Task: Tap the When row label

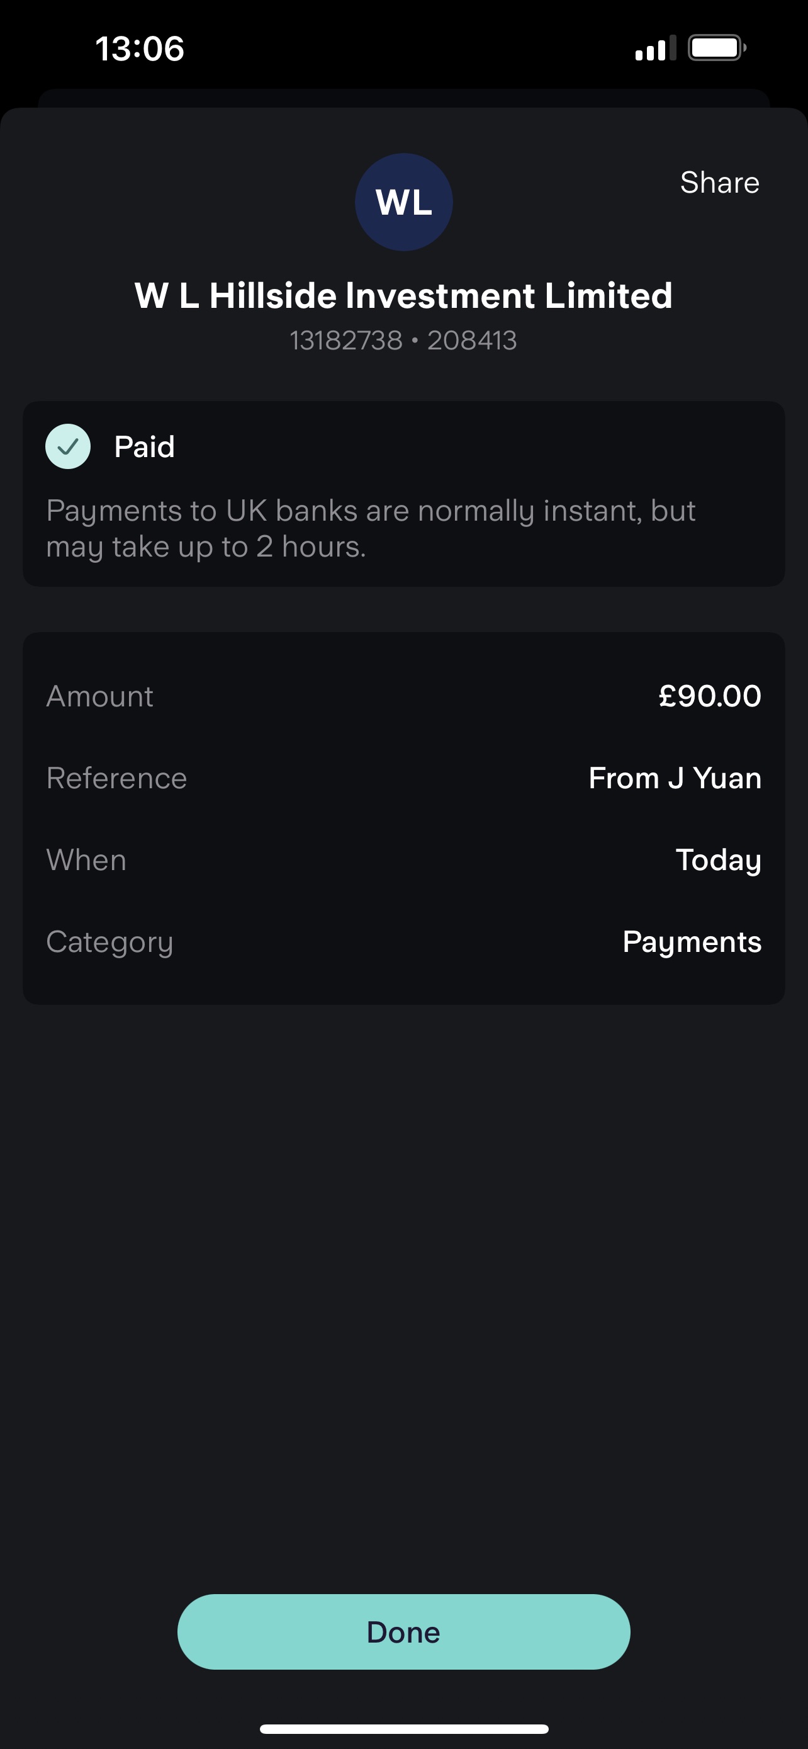Action: click(86, 860)
